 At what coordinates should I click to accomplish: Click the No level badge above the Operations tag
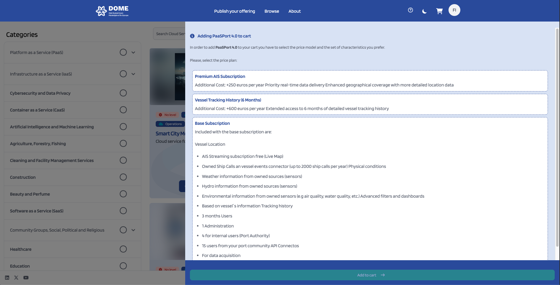click(167, 115)
